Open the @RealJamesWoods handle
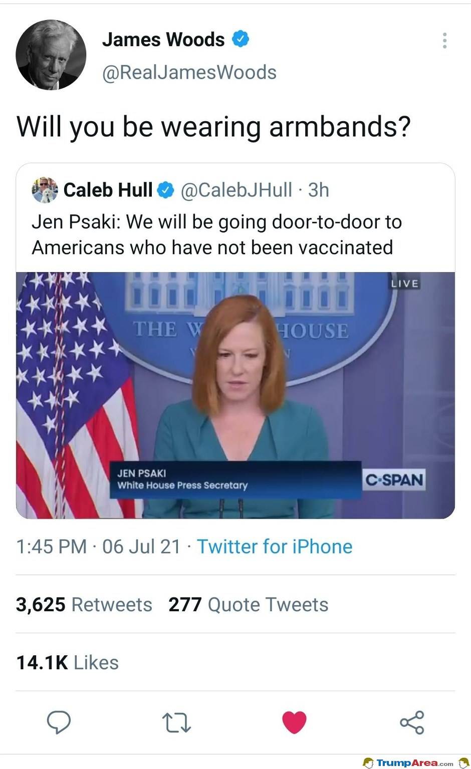 pos(189,73)
